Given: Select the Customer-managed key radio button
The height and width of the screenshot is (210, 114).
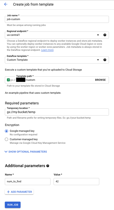Looking at the screenshot, I should click(6, 139).
